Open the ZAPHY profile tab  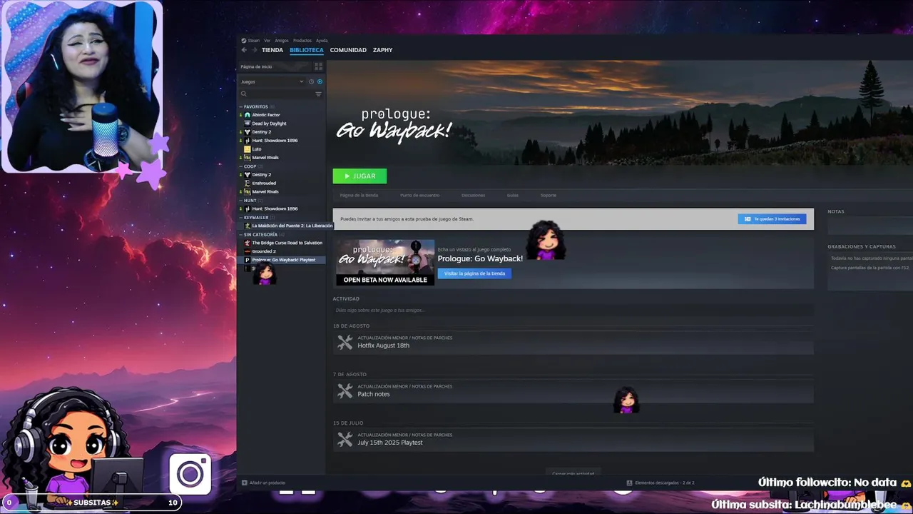[x=383, y=50]
